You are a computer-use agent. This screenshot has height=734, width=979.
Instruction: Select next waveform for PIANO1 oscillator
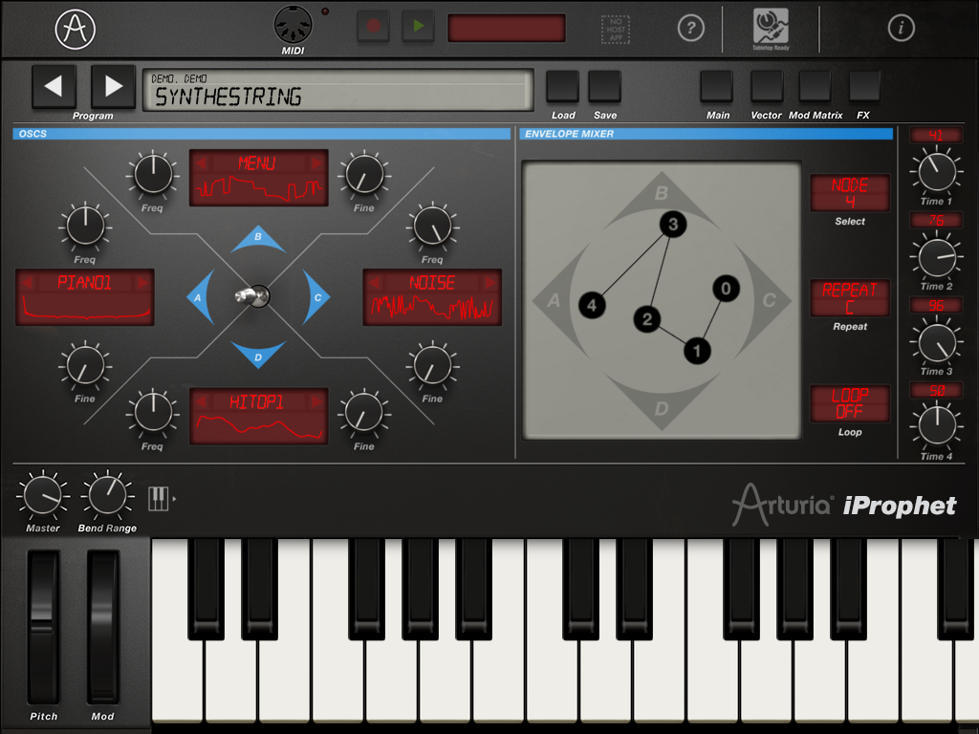tap(142, 283)
